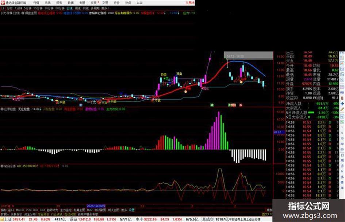Click the 换手 4.29% row
Viewport: 345px width, 222px height.
299,89
